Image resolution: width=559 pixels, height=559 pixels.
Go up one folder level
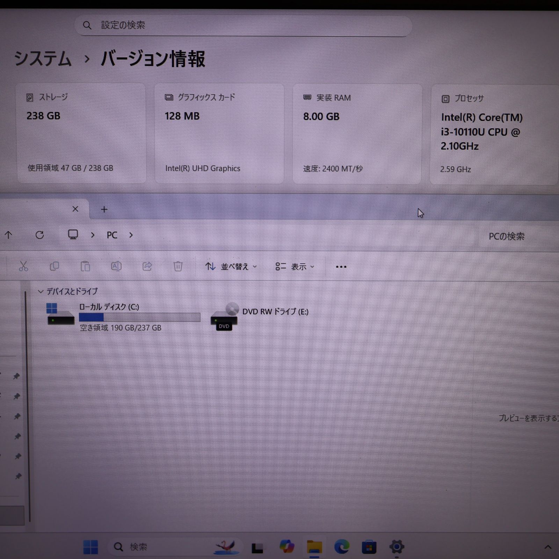click(8, 235)
